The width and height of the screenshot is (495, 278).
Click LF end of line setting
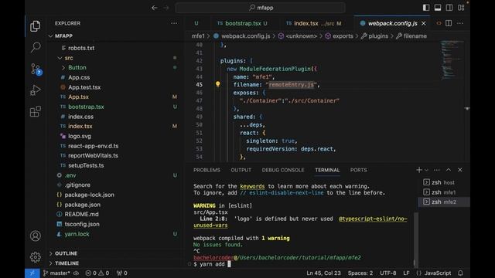pyautogui.click(x=406, y=273)
